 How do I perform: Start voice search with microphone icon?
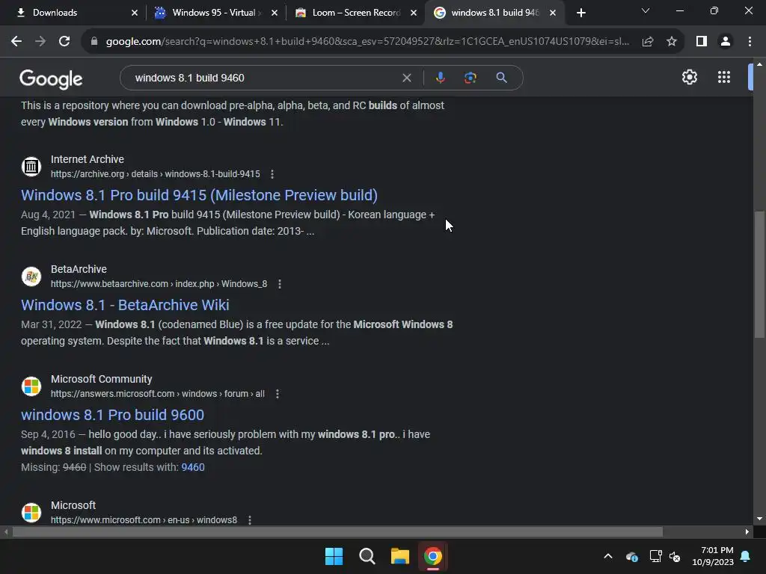pyautogui.click(x=440, y=78)
